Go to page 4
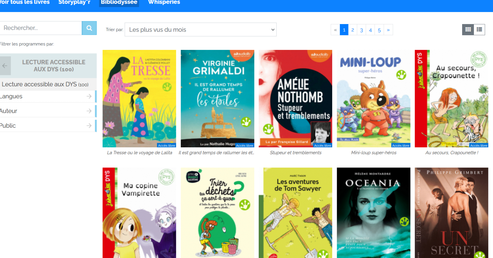This screenshot has height=258, width=493. pos(370,30)
